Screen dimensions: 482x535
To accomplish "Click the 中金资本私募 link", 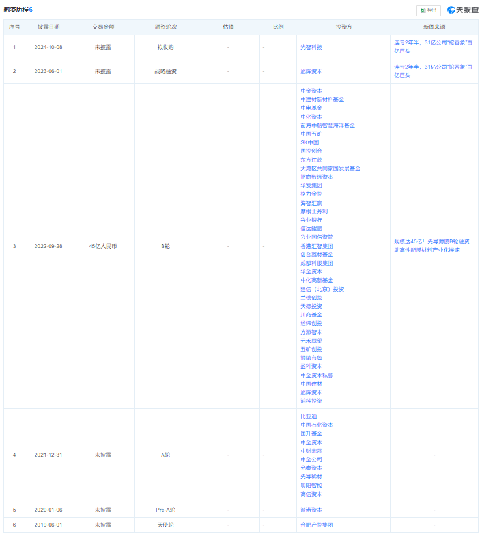I will (316, 375).
